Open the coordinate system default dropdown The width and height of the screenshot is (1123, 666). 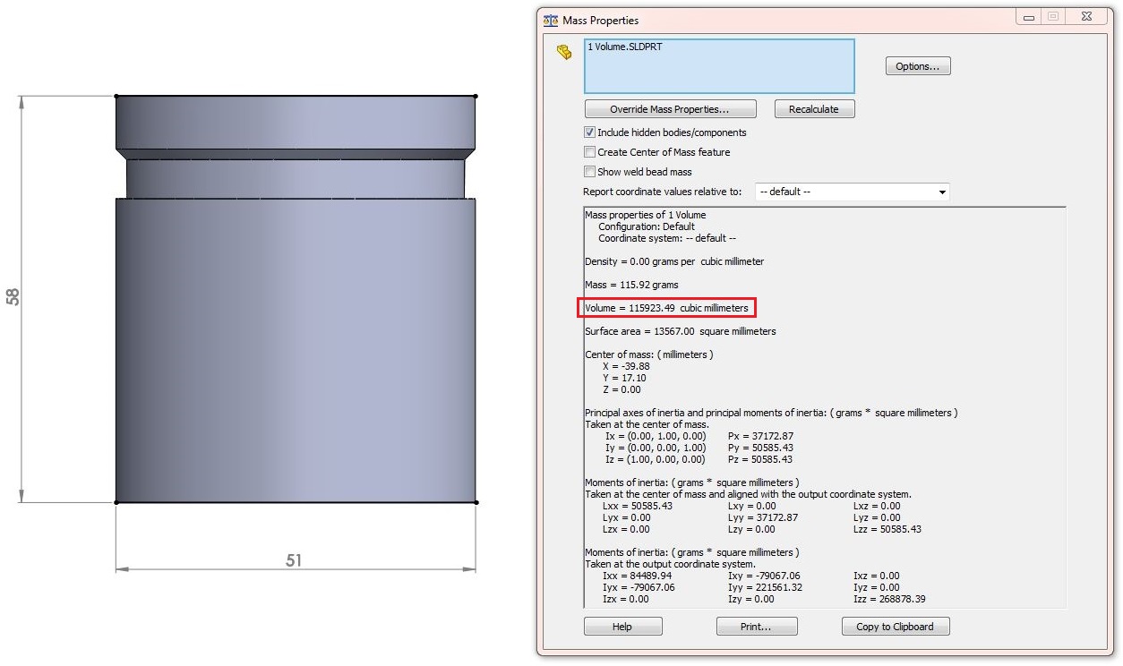[852, 192]
